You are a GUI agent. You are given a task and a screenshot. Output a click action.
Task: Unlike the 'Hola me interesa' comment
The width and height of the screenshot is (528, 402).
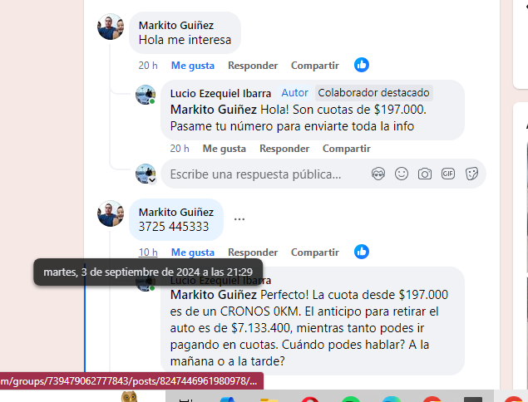(x=193, y=66)
